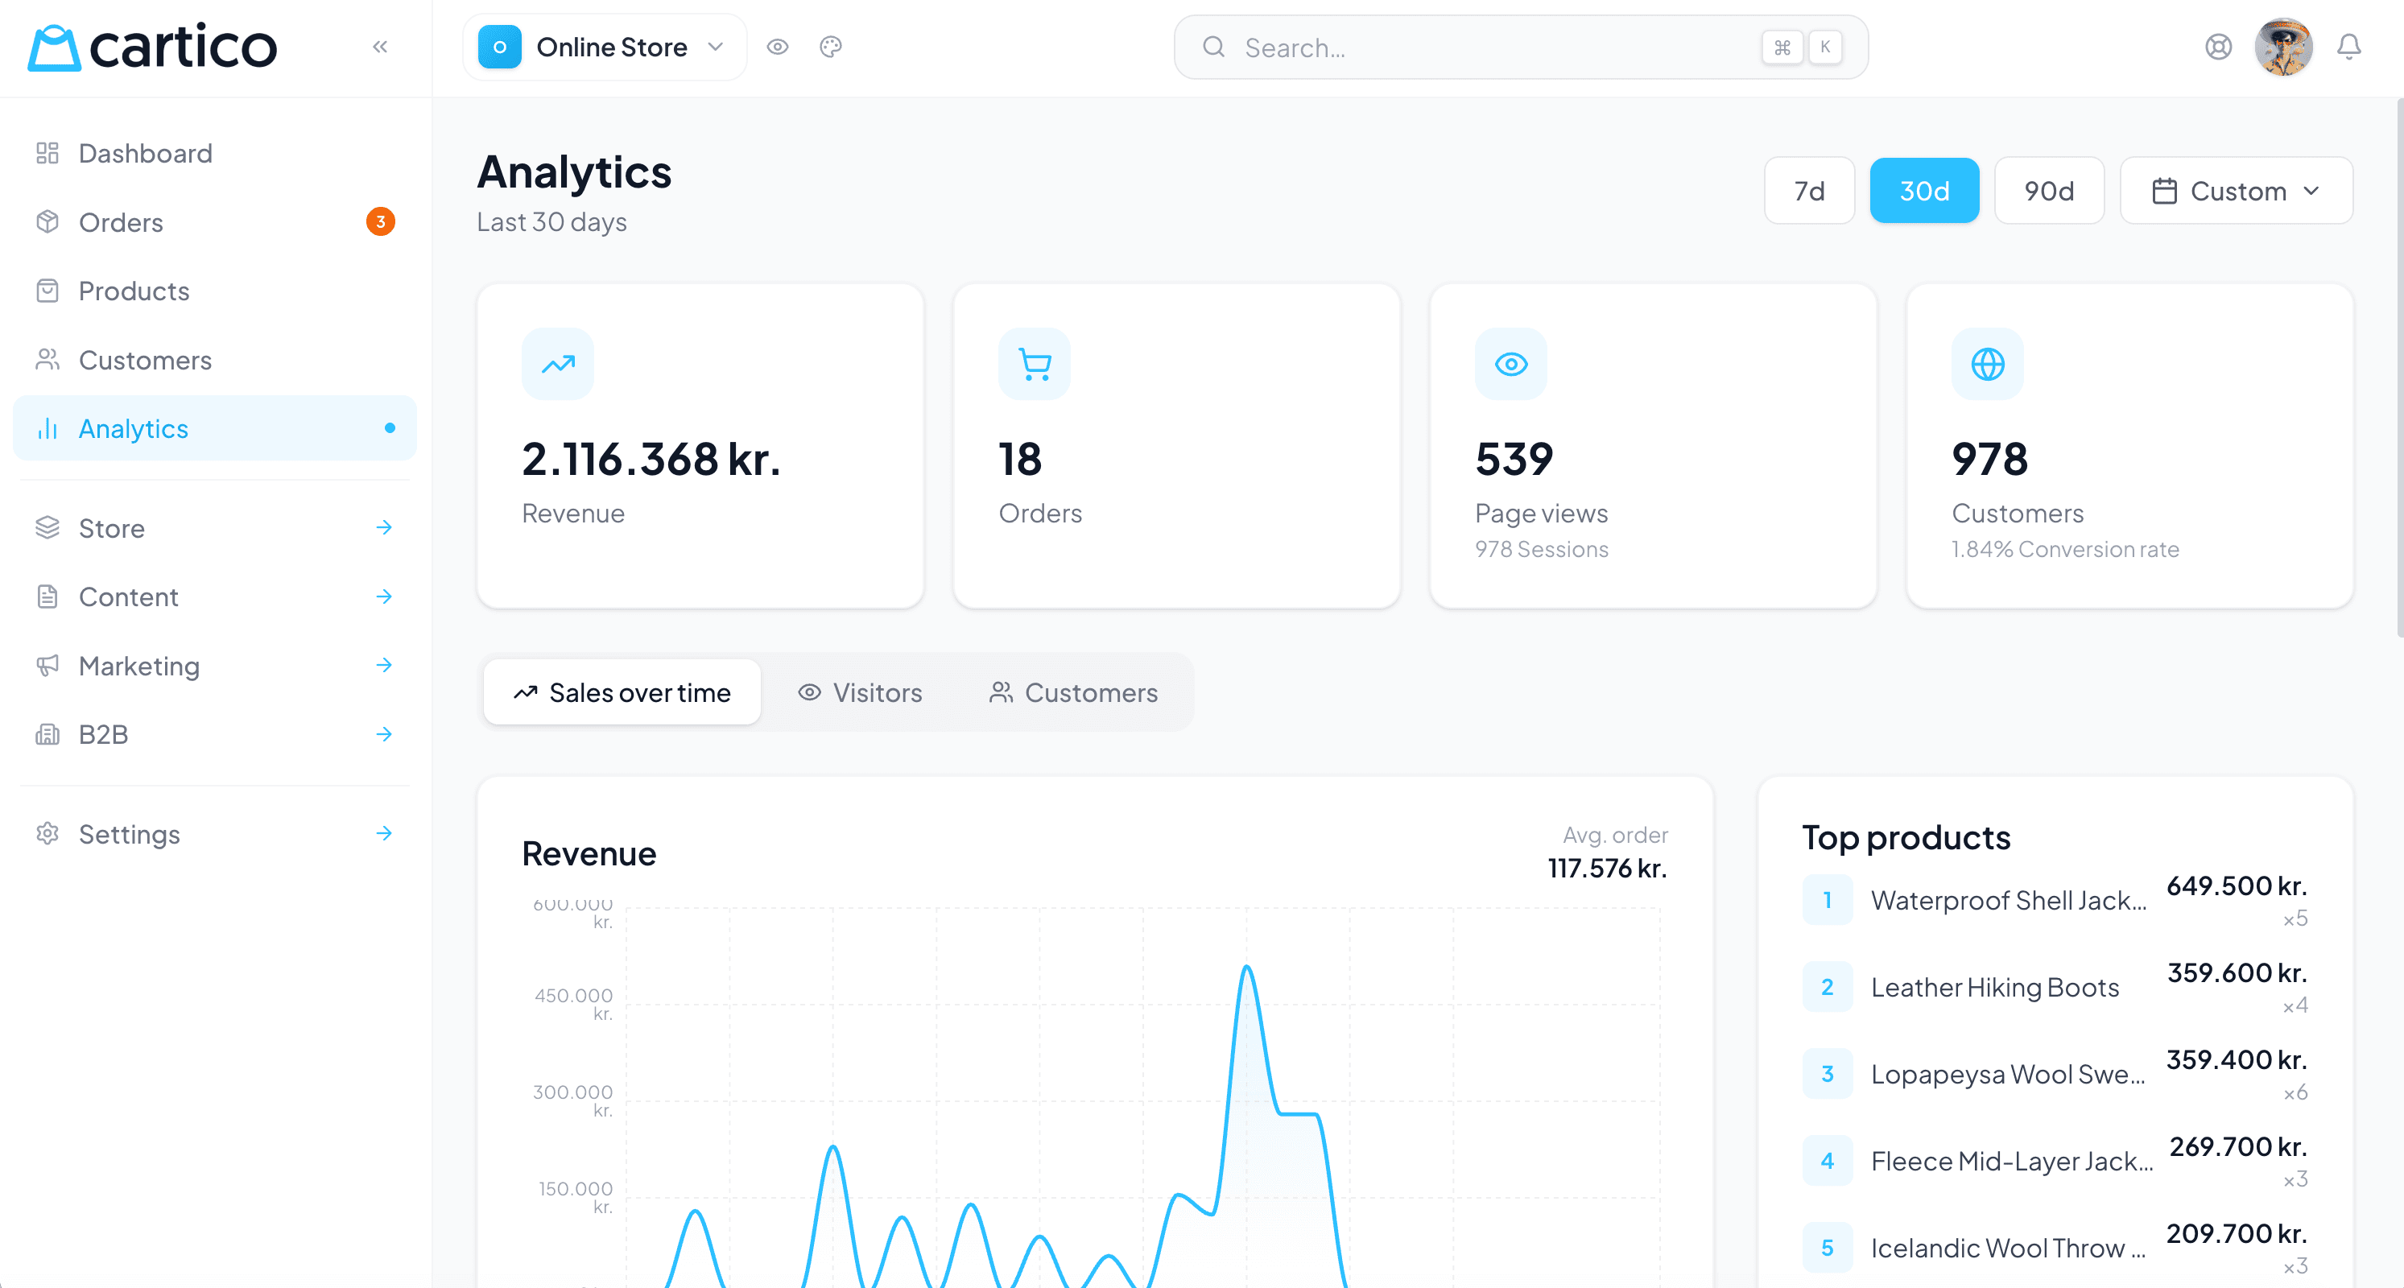Collapse the sidebar with the chevron button
The width and height of the screenshot is (2404, 1288).
380,46
